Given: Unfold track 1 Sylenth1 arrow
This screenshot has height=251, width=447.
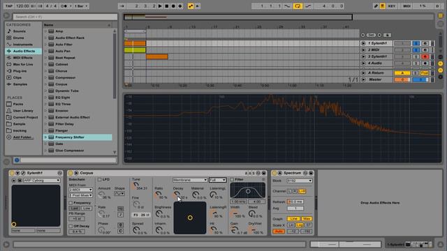Looking at the screenshot, I should [x=363, y=43].
